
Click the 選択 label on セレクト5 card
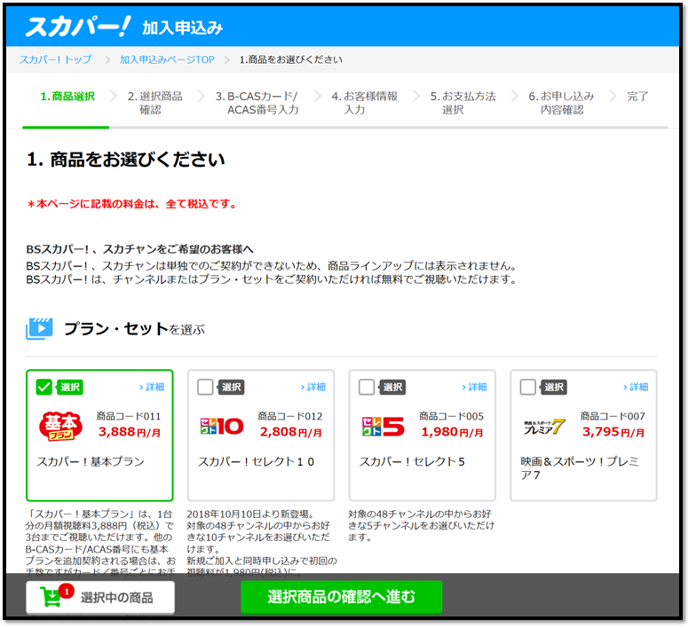coord(392,388)
